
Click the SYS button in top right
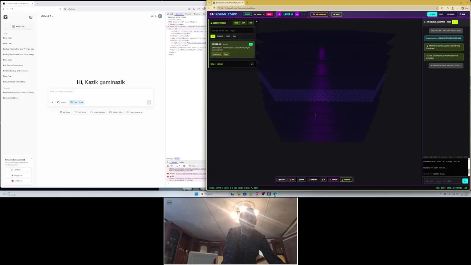[x=462, y=14]
